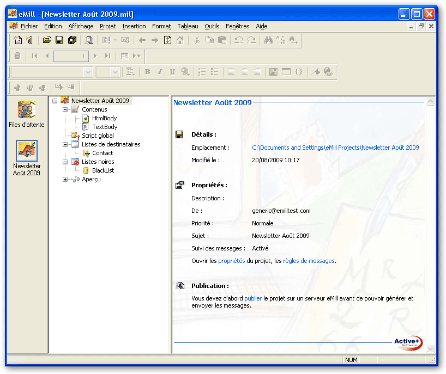Click the new record arrow-asterisk icon
The height and width of the screenshot is (374, 446).
point(137,56)
